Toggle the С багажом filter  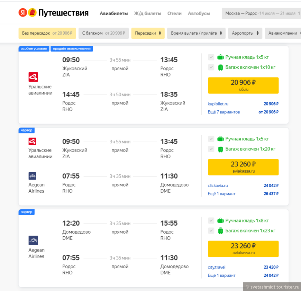[x=104, y=33]
